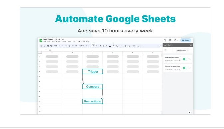Image resolution: width=224 pixels, height=129 pixels.
Task: Open the Insert menu
Action: pos(58,42)
